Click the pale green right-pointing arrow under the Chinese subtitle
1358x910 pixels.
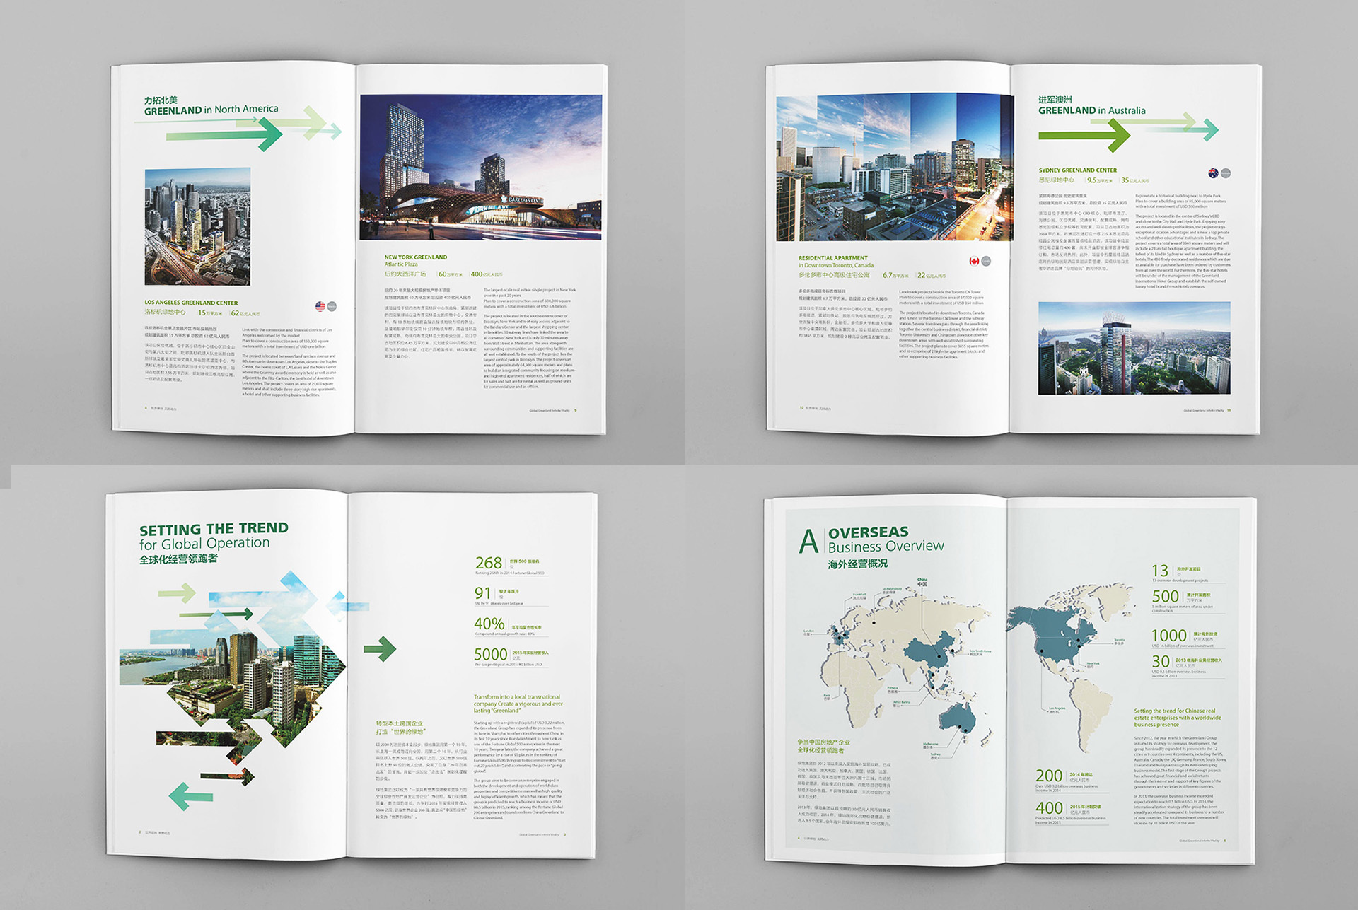click(x=178, y=593)
